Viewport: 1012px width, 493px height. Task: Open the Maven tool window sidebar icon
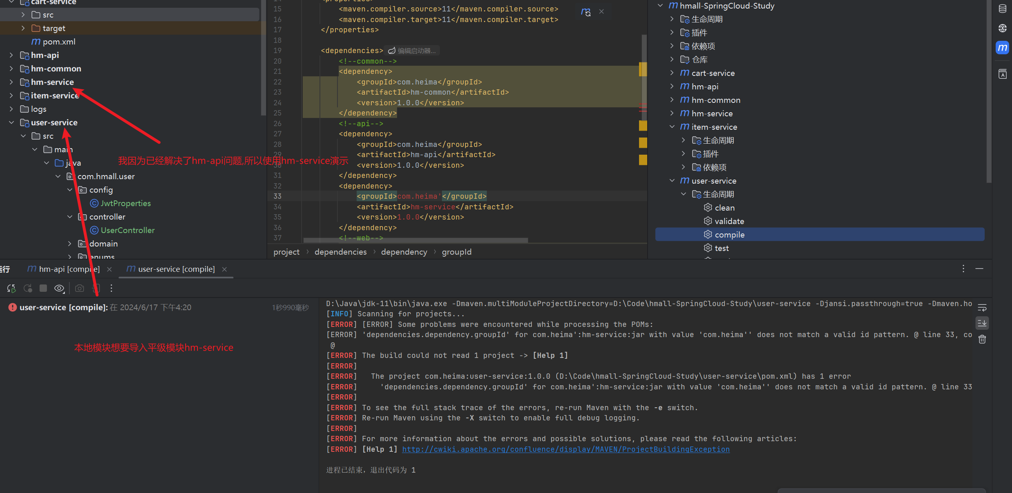tap(1002, 48)
